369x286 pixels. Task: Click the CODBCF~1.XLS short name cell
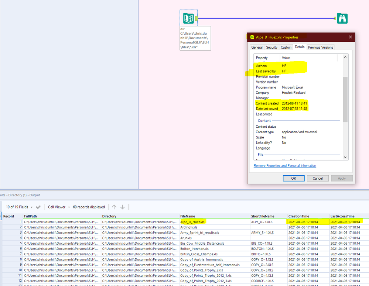click(269, 281)
